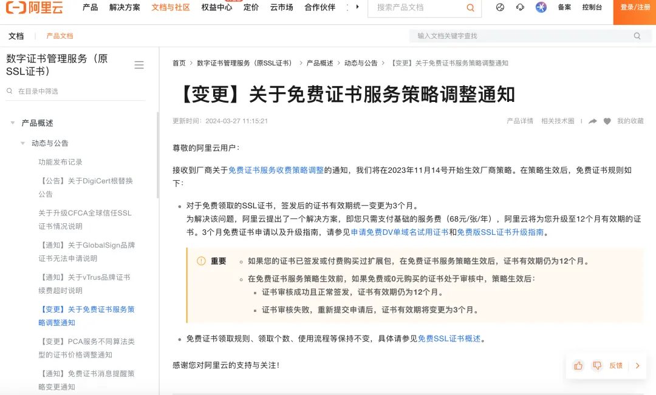Click the 反馈 button
The image size is (656, 395).
click(x=616, y=366)
